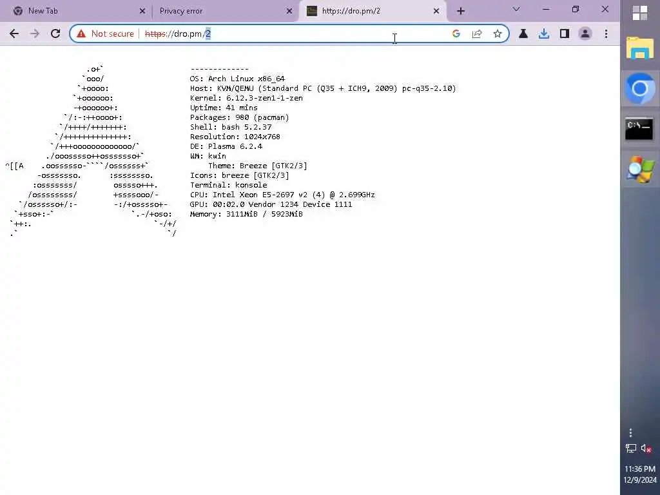Image resolution: width=660 pixels, height=495 pixels.
Task: Search with Google icon in address bar
Action: [x=456, y=34]
